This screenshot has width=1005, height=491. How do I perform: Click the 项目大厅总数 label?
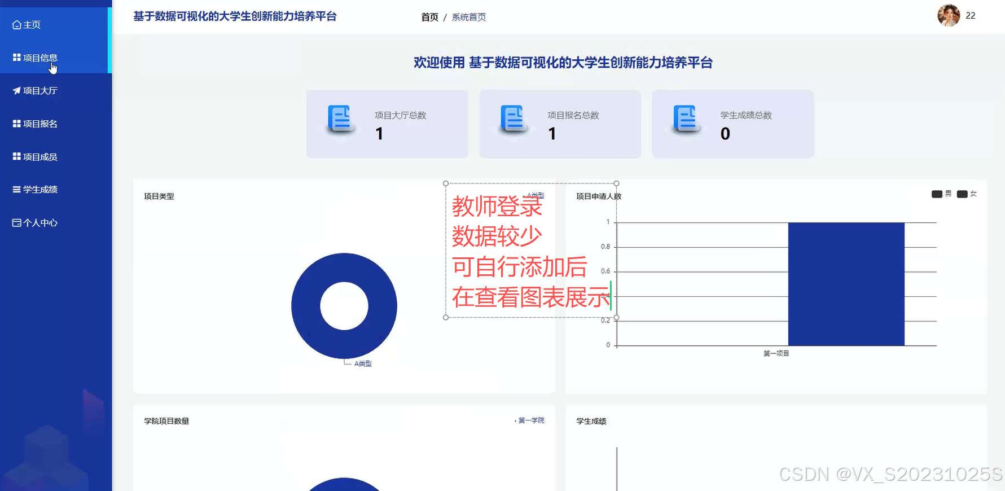[401, 115]
